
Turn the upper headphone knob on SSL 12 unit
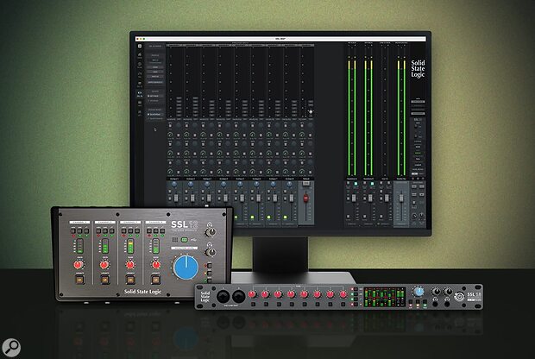(x=211, y=232)
